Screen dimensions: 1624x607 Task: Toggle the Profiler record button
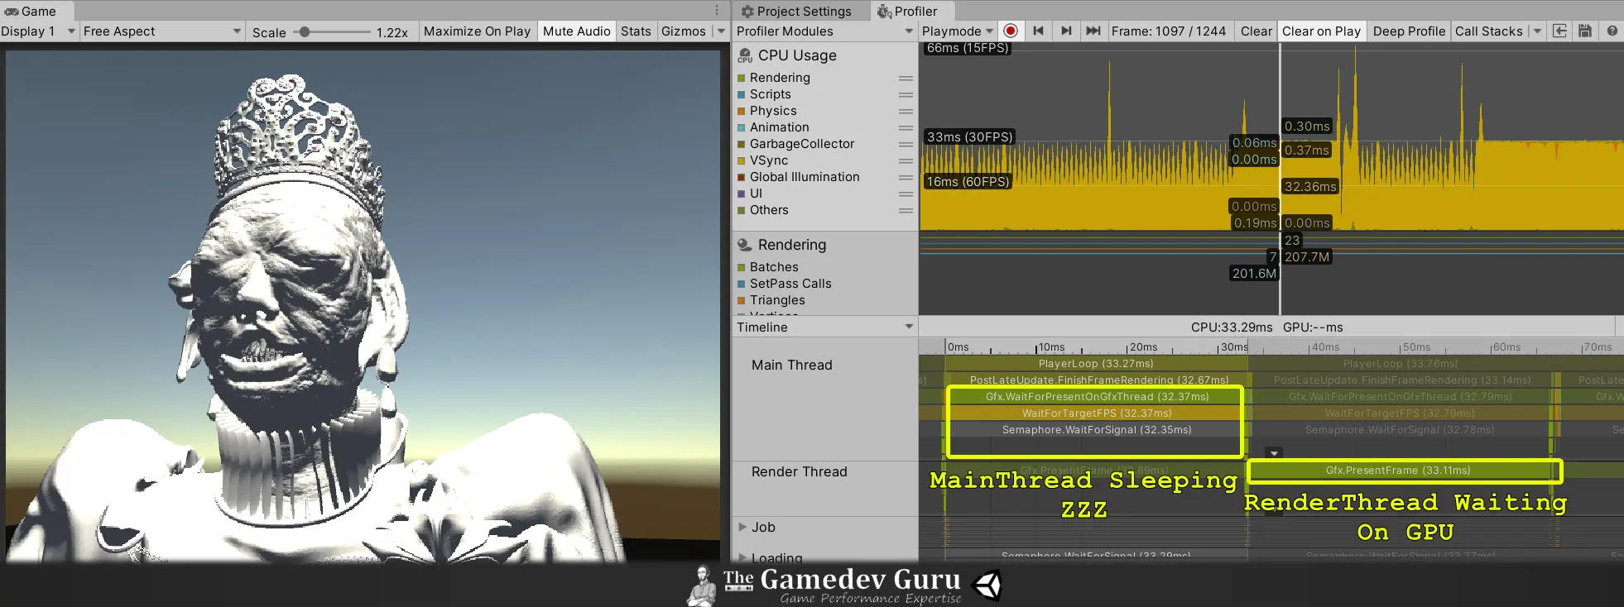coord(1011,31)
